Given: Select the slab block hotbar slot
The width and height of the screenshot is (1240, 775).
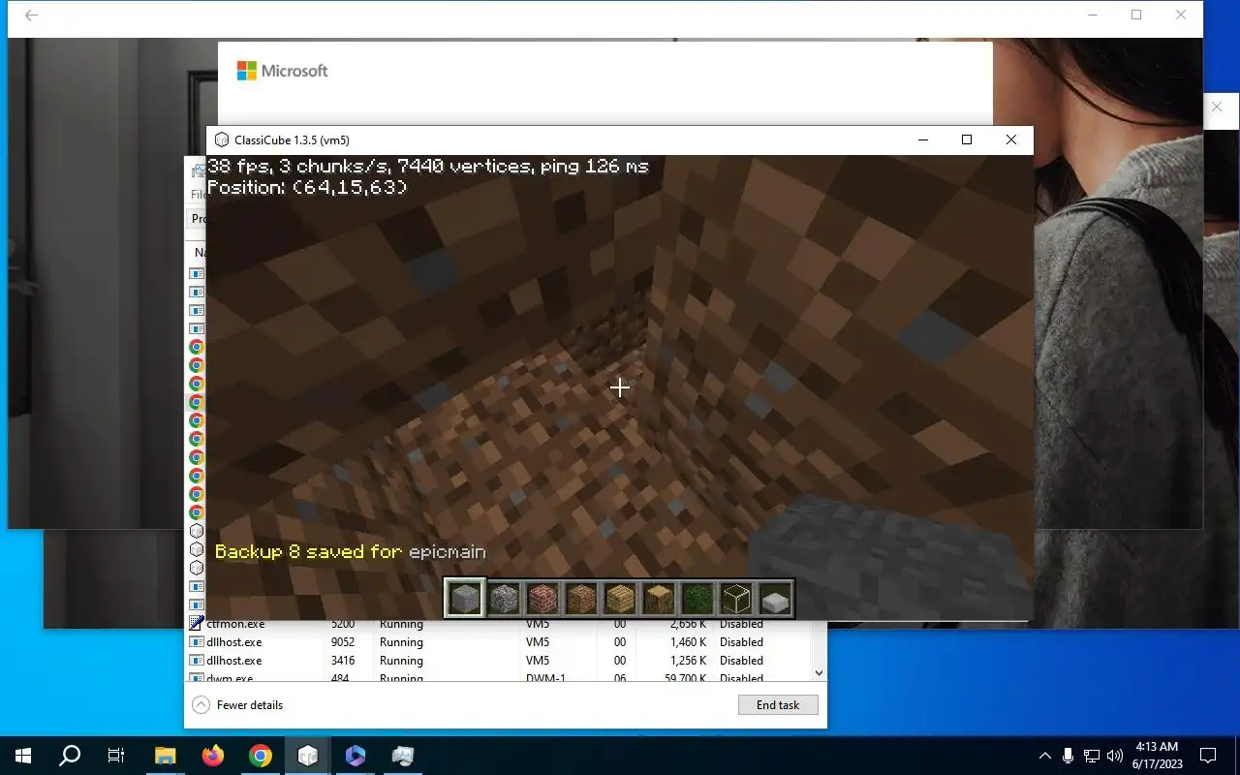Looking at the screenshot, I should 775,599.
